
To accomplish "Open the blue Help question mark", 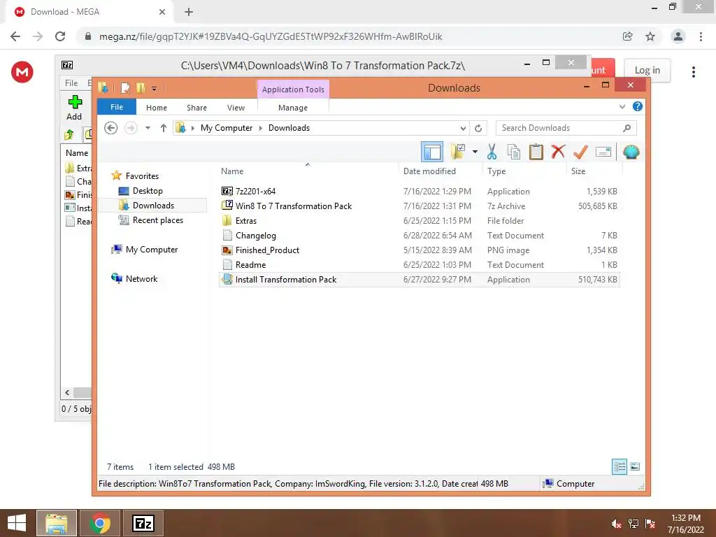I will click(x=638, y=106).
